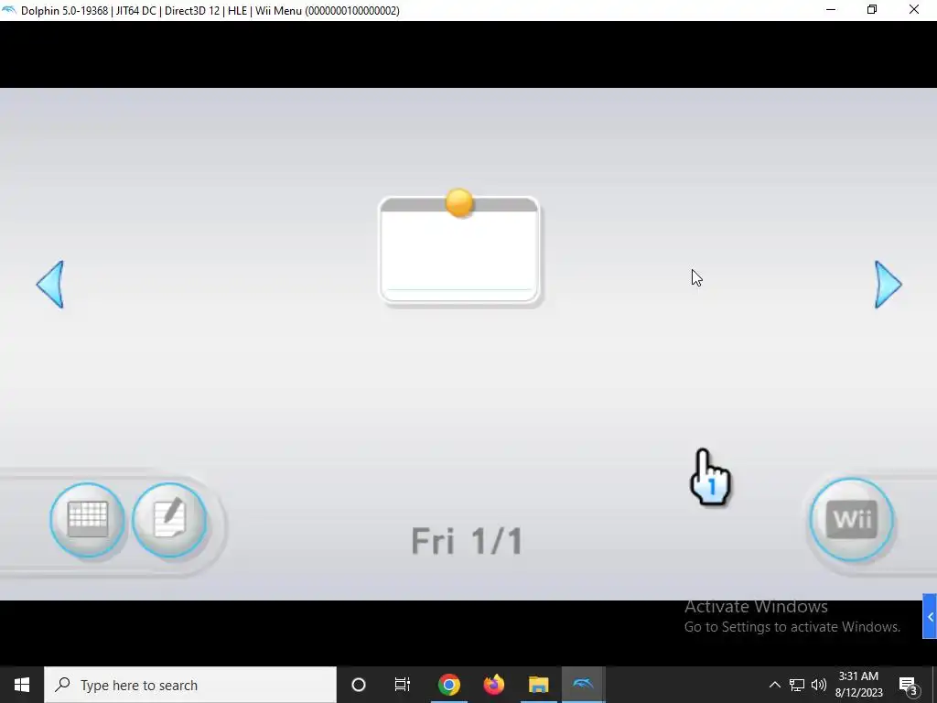937x703 pixels.
Task: Open Cortana circle icon in taskbar
Action: pyautogui.click(x=359, y=685)
